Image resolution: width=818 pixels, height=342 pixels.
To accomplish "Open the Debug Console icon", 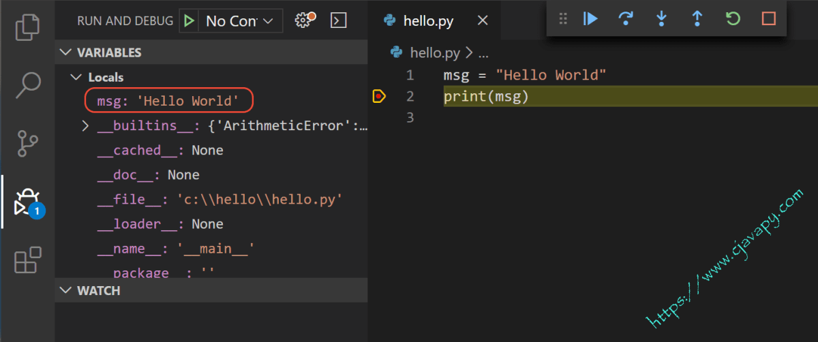I will pyautogui.click(x=337, y=21).
